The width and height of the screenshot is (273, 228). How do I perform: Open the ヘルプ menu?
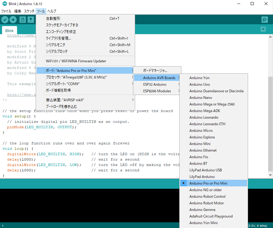(x=52, y=11)
